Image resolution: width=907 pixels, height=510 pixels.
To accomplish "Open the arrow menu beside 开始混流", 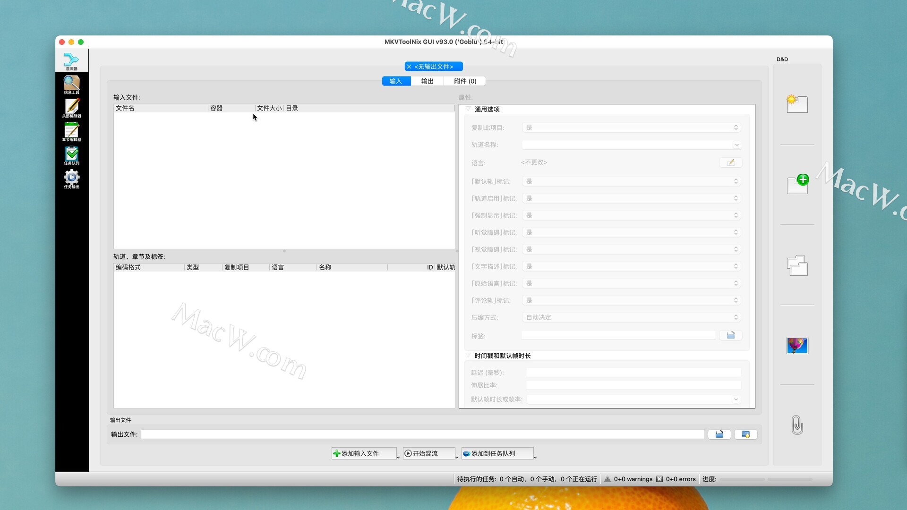I will point(456,457).
